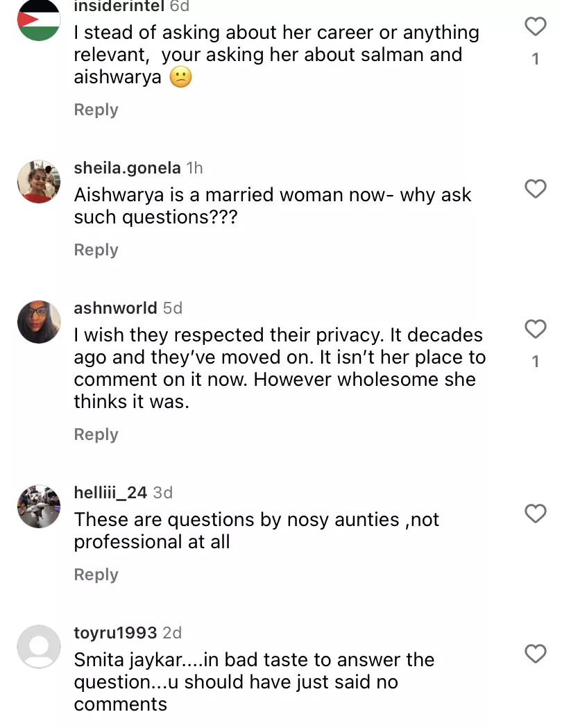
Task: View ashnworld's profile photo
Action: (39, 322)
